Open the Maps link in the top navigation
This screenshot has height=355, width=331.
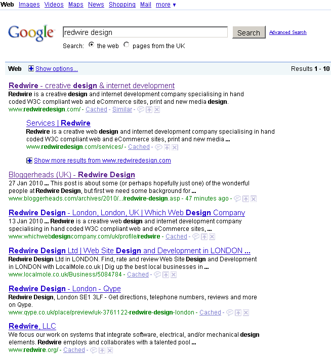(x=75, y=5)
